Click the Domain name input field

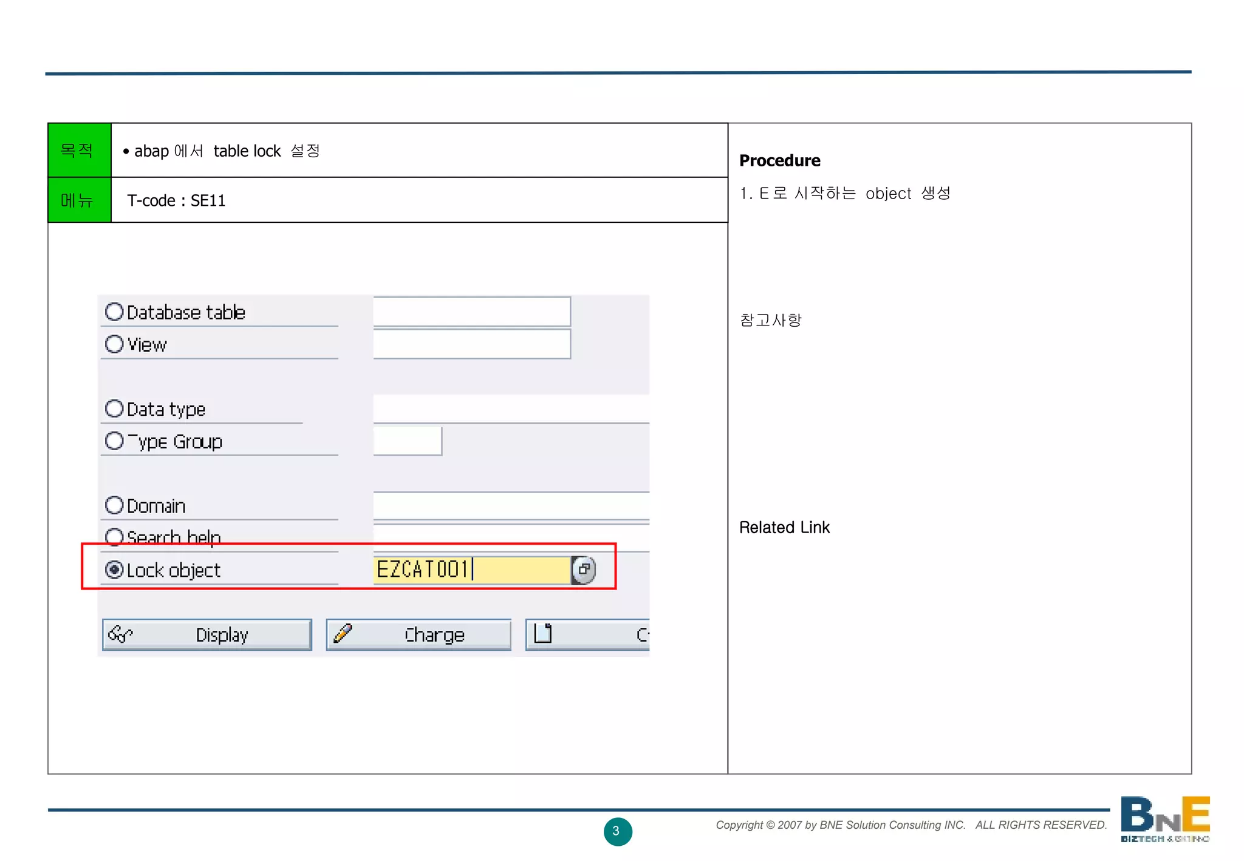510,506
